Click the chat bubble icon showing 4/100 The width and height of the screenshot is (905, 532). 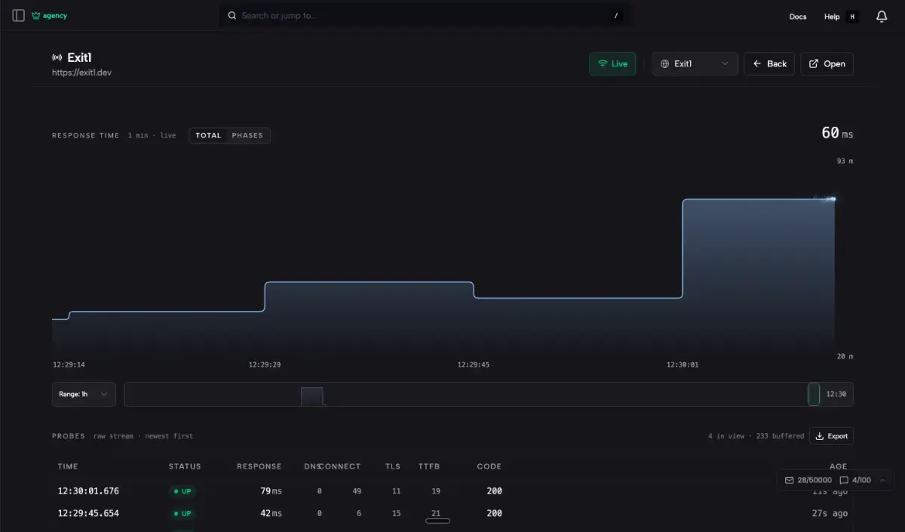(x=844, y=480)
